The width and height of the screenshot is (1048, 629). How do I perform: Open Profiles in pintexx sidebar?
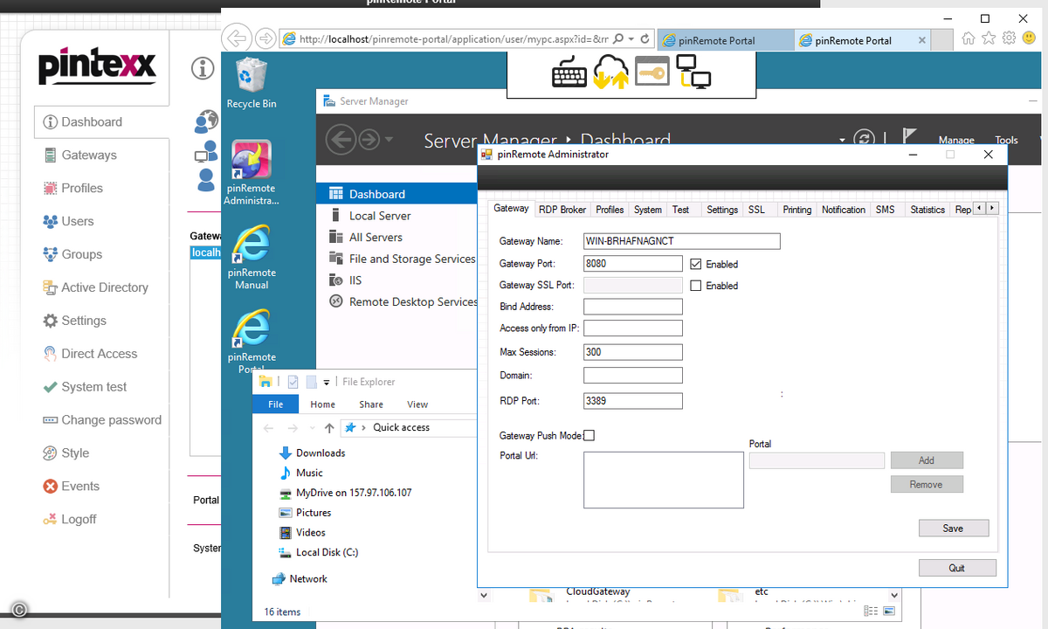click(x=82, y=188)
